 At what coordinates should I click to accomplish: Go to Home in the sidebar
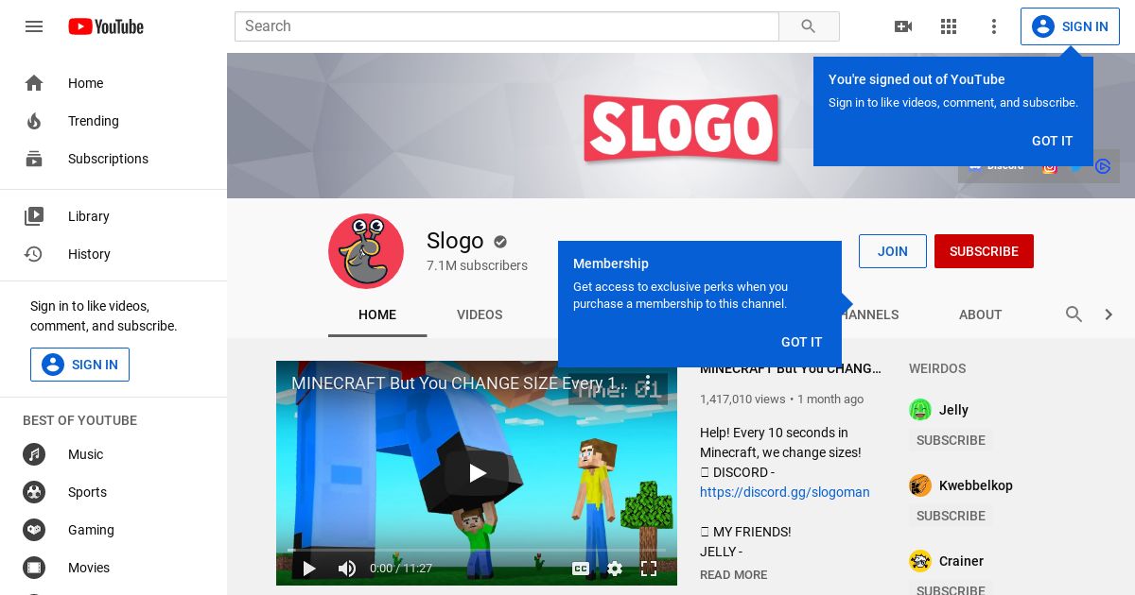[x=113, y=83]
